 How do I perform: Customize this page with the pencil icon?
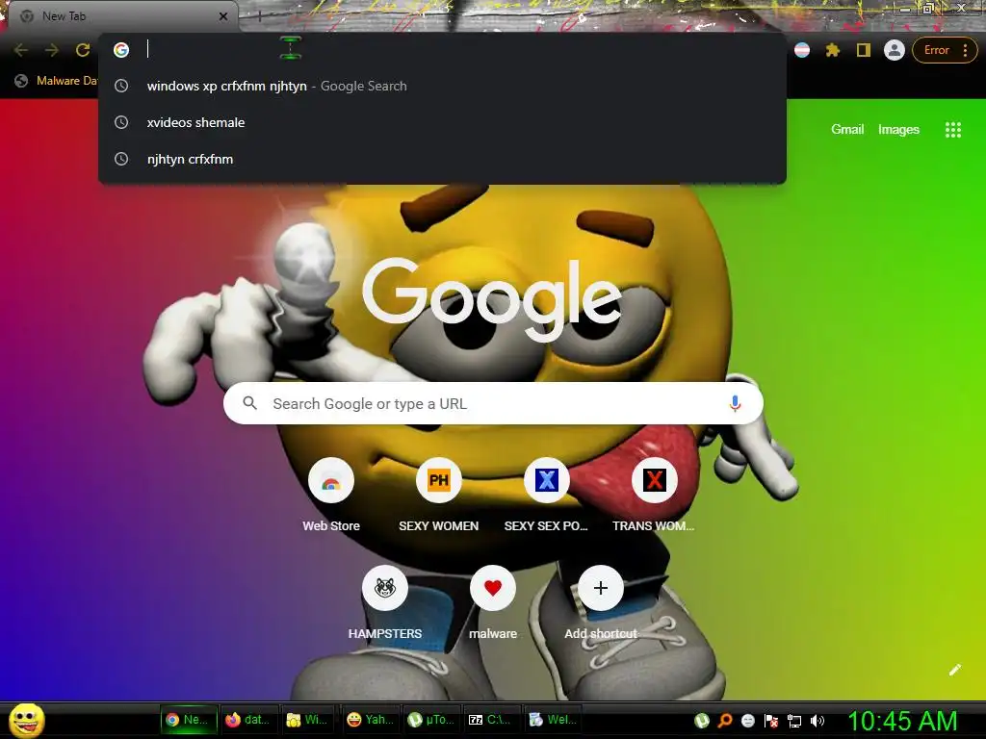[x=954, y=670]
